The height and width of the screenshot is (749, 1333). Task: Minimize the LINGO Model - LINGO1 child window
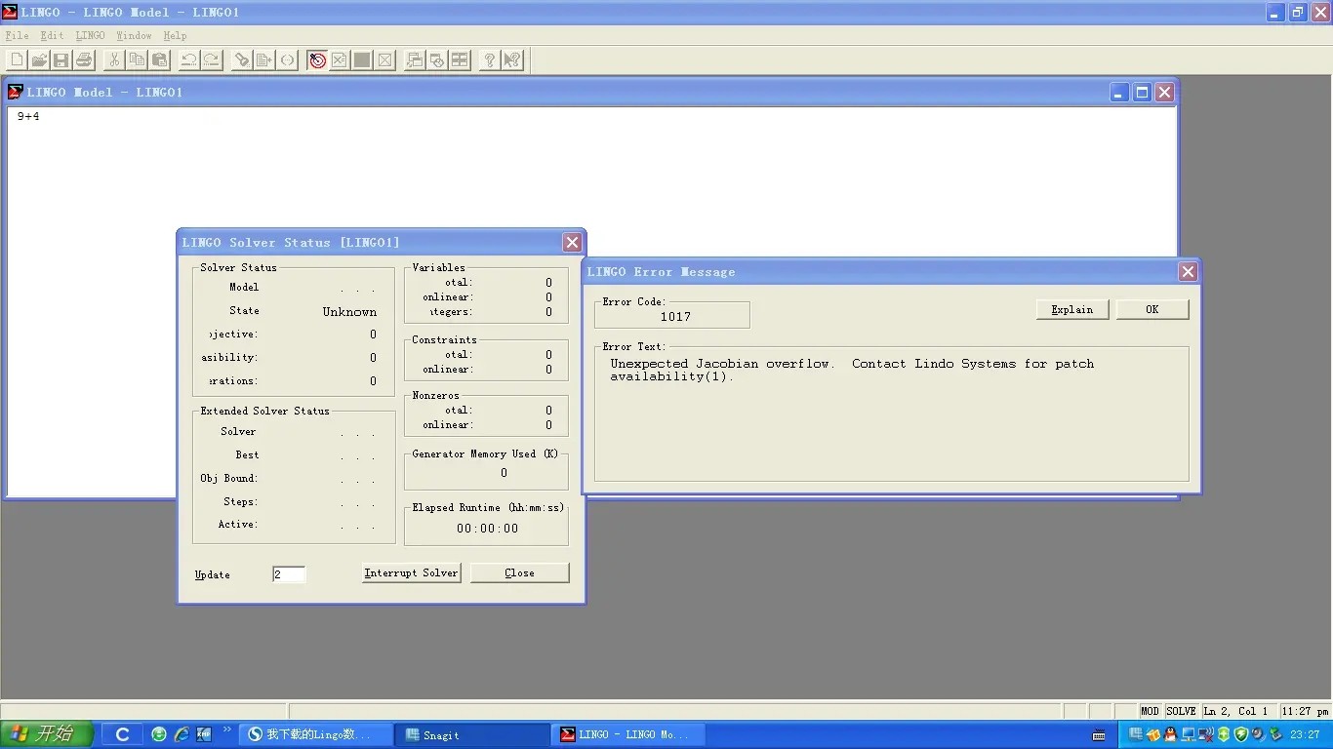coord(1120,93)
